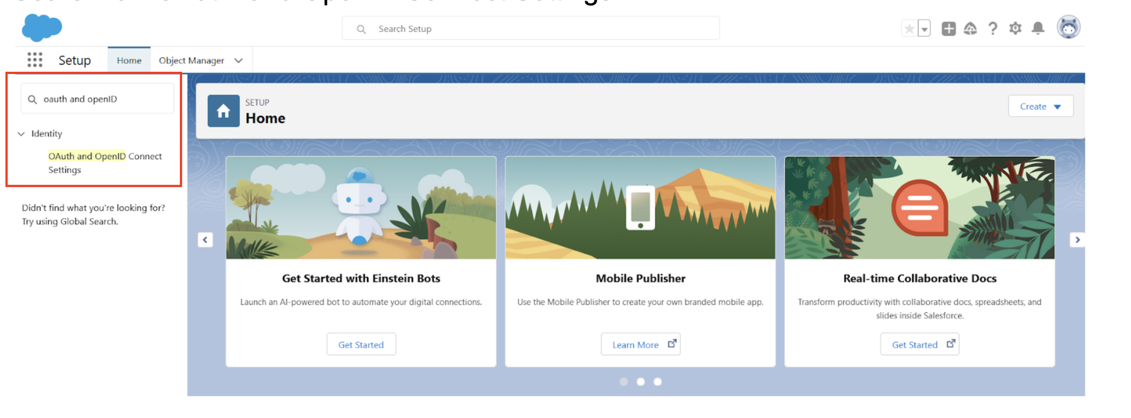Select the third carousel page dot
The height and width of the screenshot is (418, 1131).
point(657,382)
